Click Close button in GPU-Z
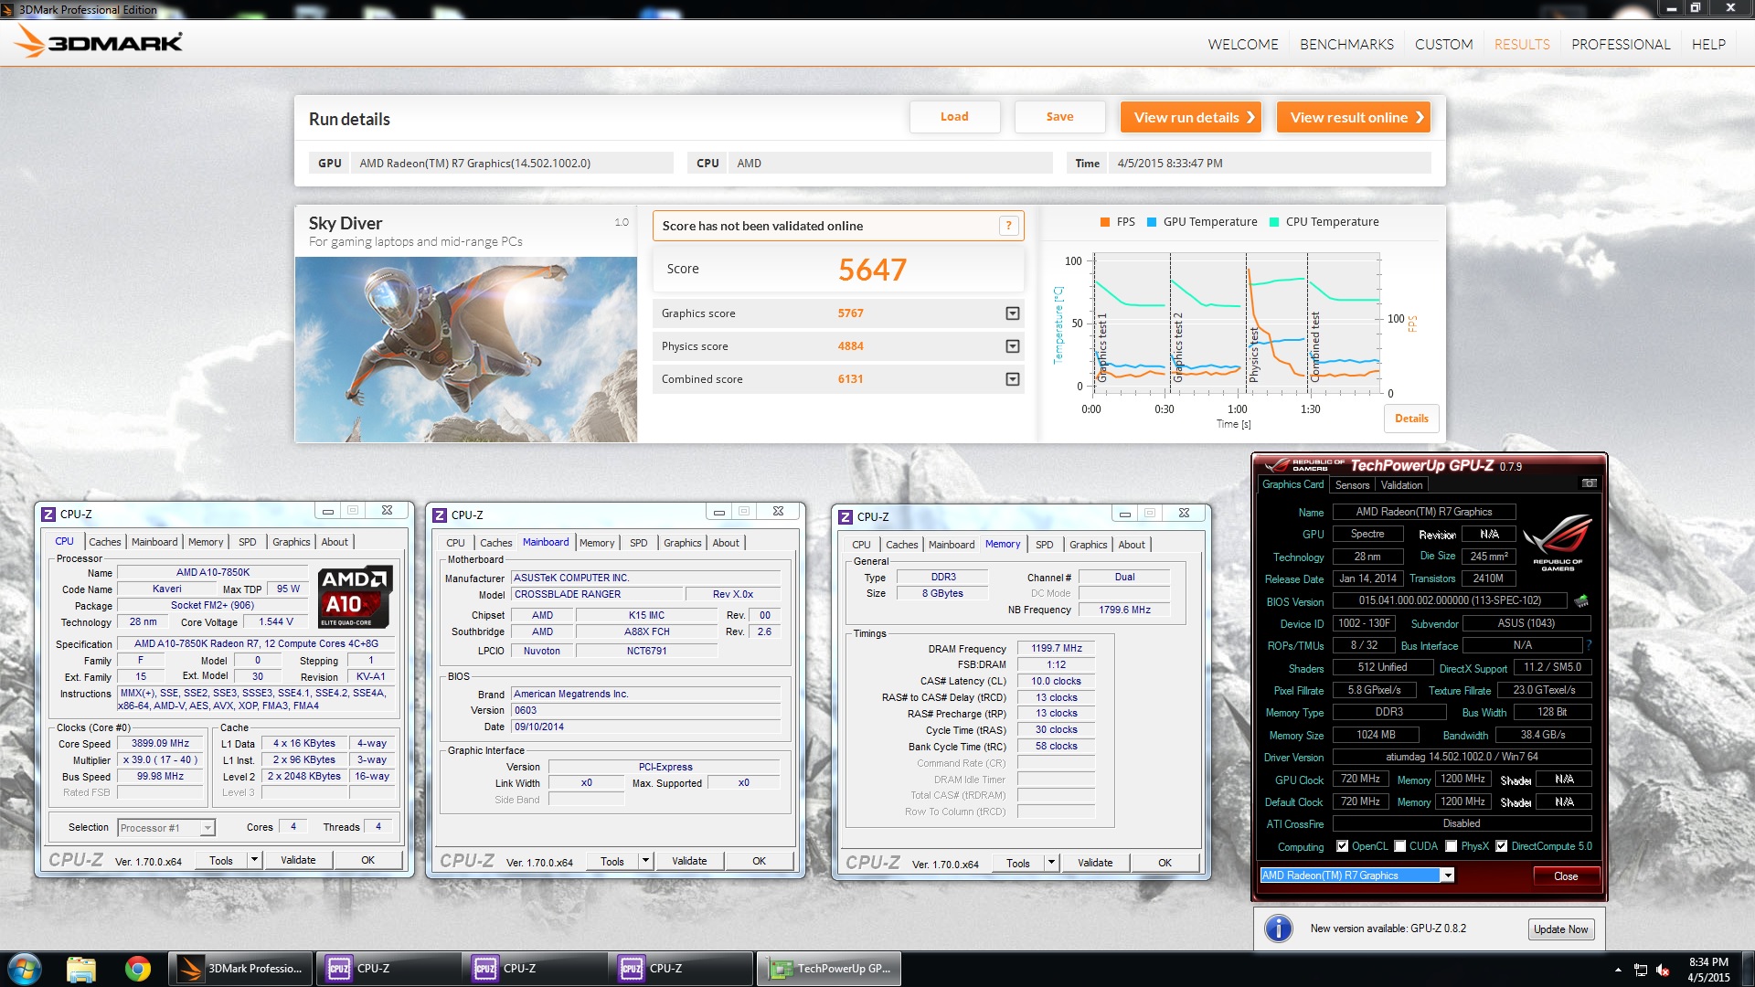 coord(1566,876)
